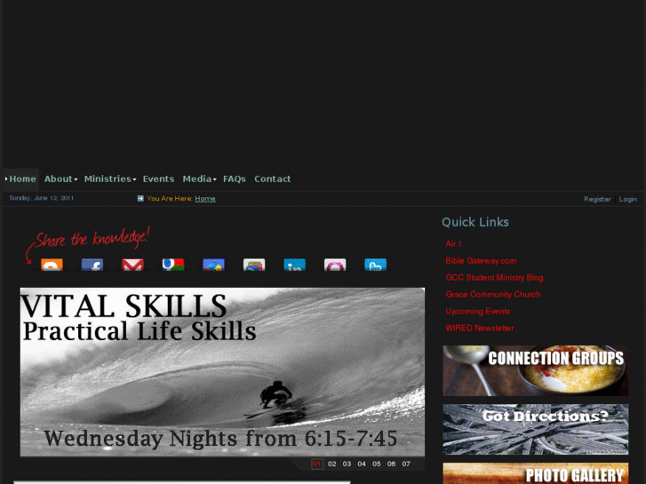Viewport: 646px width, 484px height.
Task: Share via Gmail envelope icon
Action: 132,265
